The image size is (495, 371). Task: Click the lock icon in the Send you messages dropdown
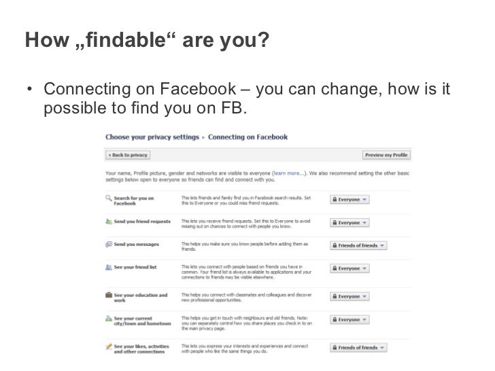tap(335, 245)
